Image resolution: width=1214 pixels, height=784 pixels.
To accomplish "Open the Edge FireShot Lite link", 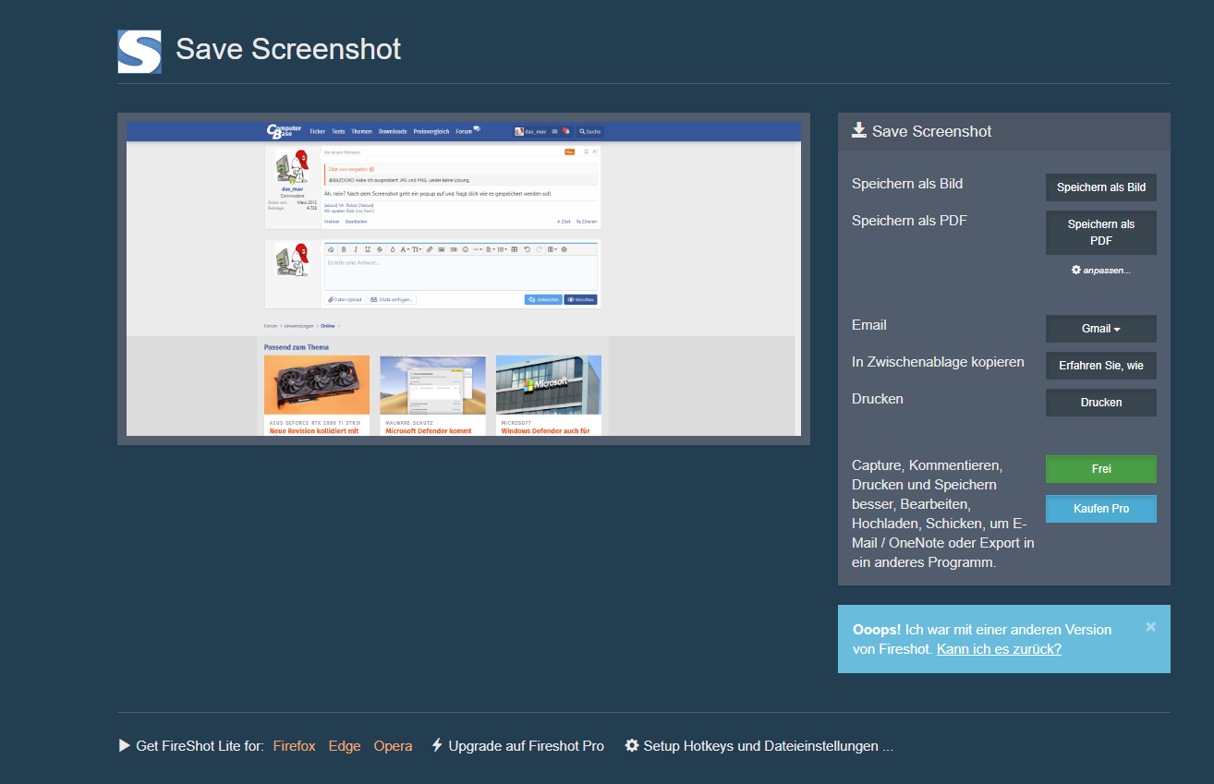I will 345,746.
